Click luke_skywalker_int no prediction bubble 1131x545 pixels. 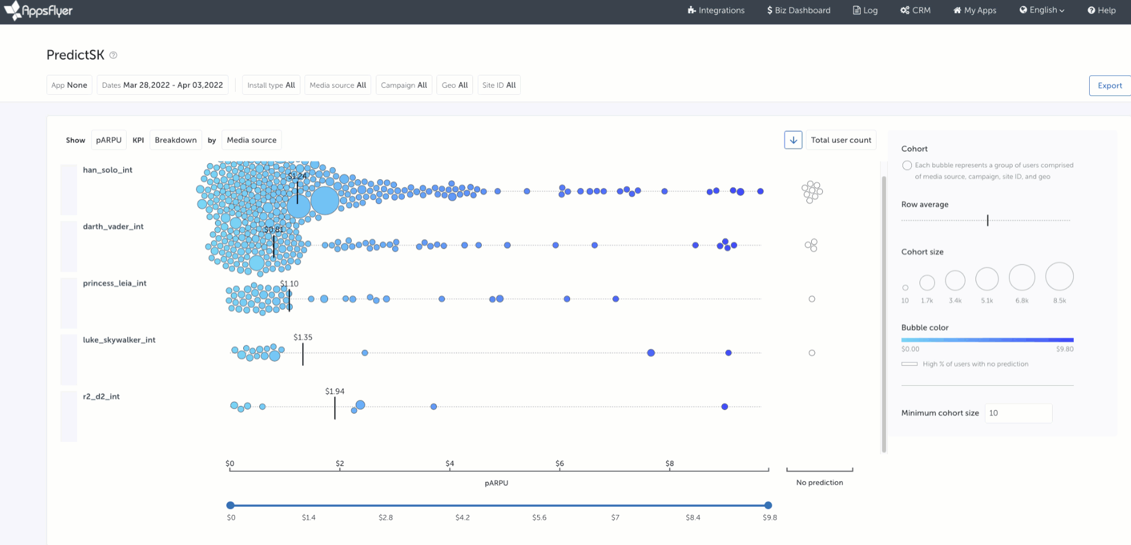tap(812, 353)
